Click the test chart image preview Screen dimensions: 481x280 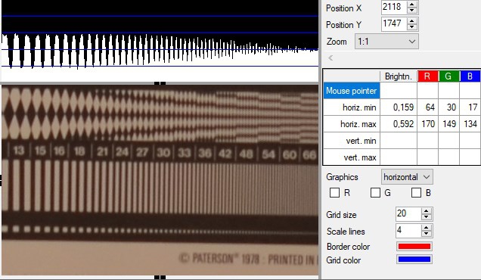click(160, 180)
